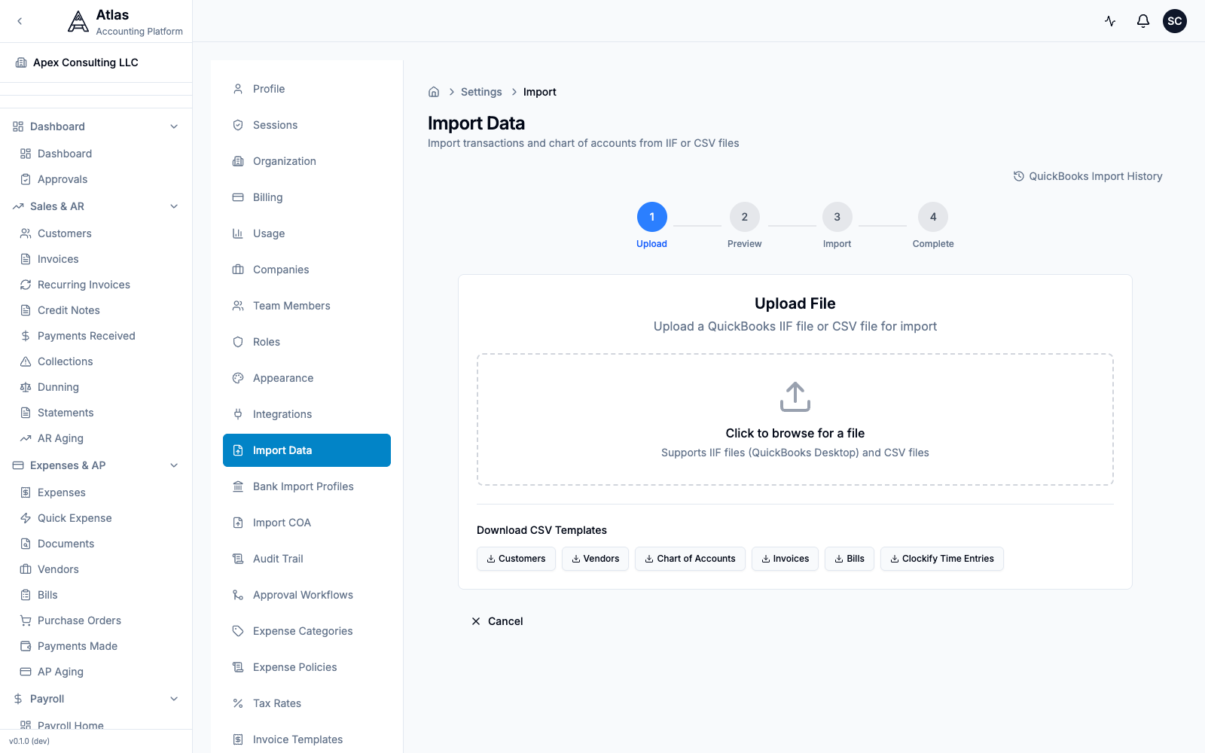1205x753 pixels.
Task: Click step 3 Import circle
Action: point(837,217)
